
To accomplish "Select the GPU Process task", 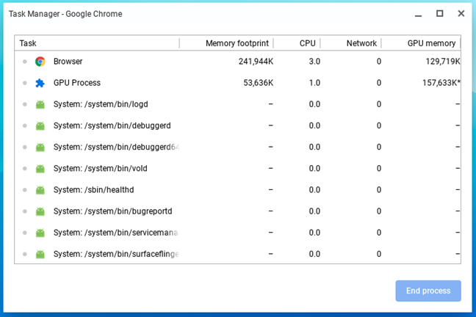I will 238,83.
